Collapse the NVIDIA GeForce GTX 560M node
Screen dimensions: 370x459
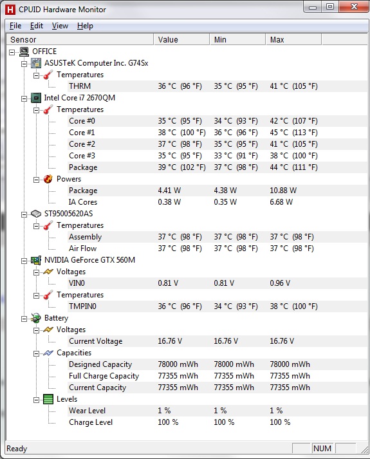click(24, 261)
